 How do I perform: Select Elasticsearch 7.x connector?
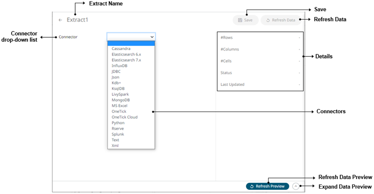point(131,60)
